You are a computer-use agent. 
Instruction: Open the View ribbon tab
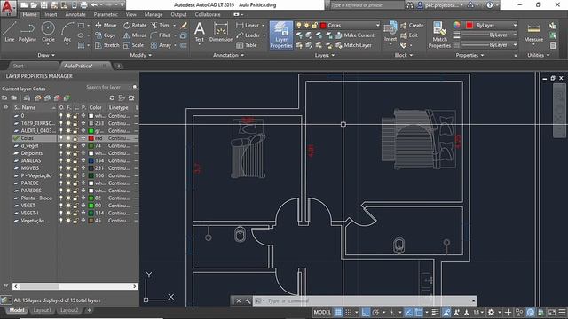pyautogui.click(x=130, y=14)
